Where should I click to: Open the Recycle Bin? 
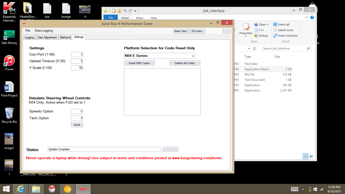coord(9,115)
